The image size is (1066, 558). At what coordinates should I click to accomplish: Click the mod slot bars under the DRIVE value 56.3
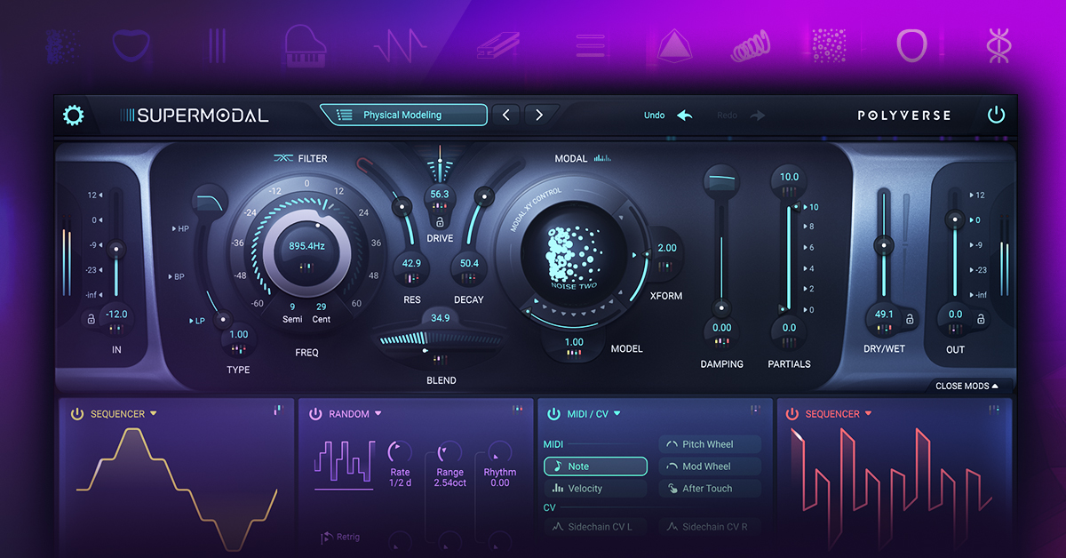tap(440, 206)
